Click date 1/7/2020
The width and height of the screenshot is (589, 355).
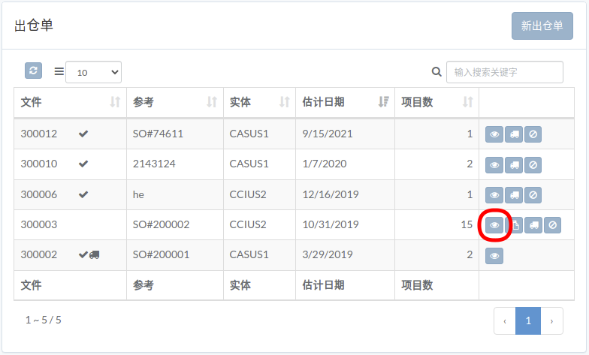pos(325,164)
